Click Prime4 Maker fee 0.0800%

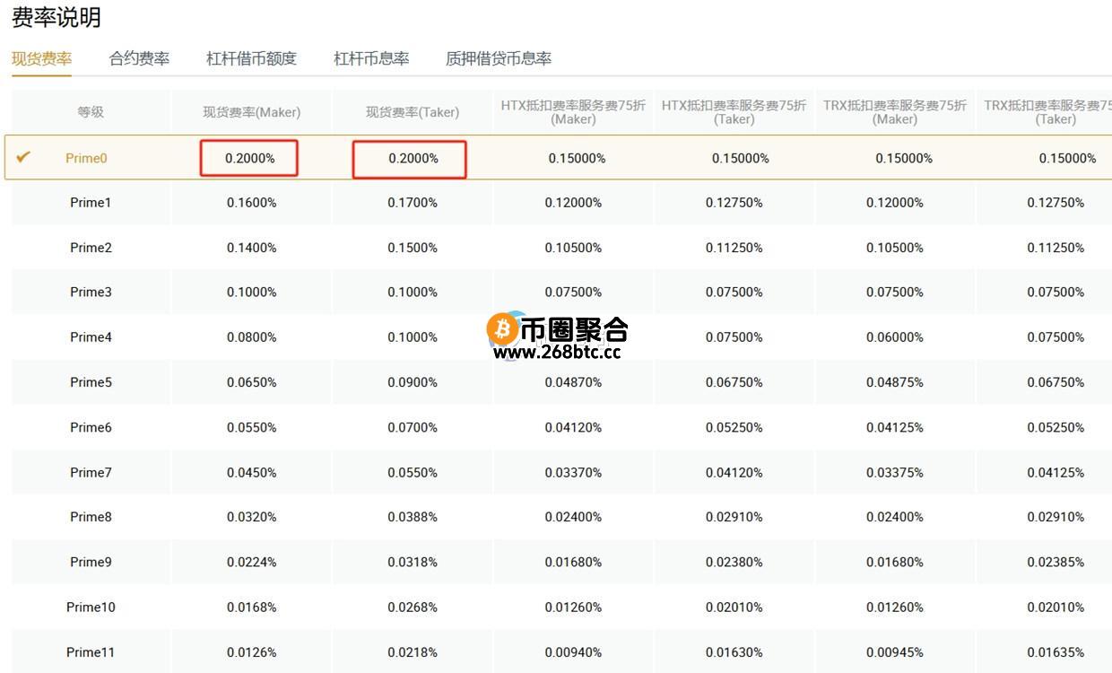pyautogui.click(x=251, y=337)
